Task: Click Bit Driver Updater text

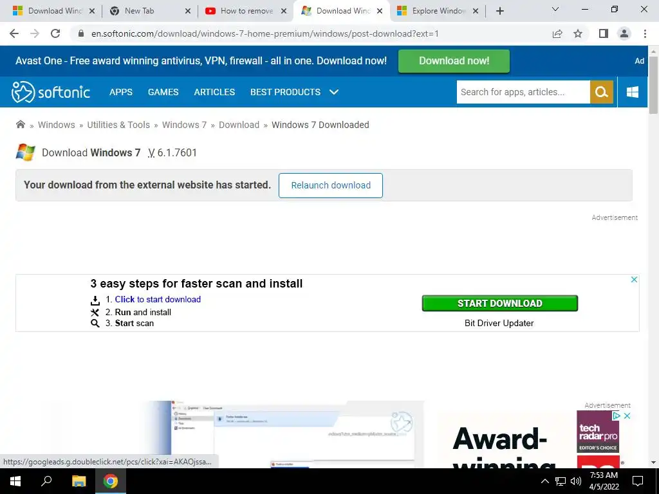Action: click(x=499, y=323)
